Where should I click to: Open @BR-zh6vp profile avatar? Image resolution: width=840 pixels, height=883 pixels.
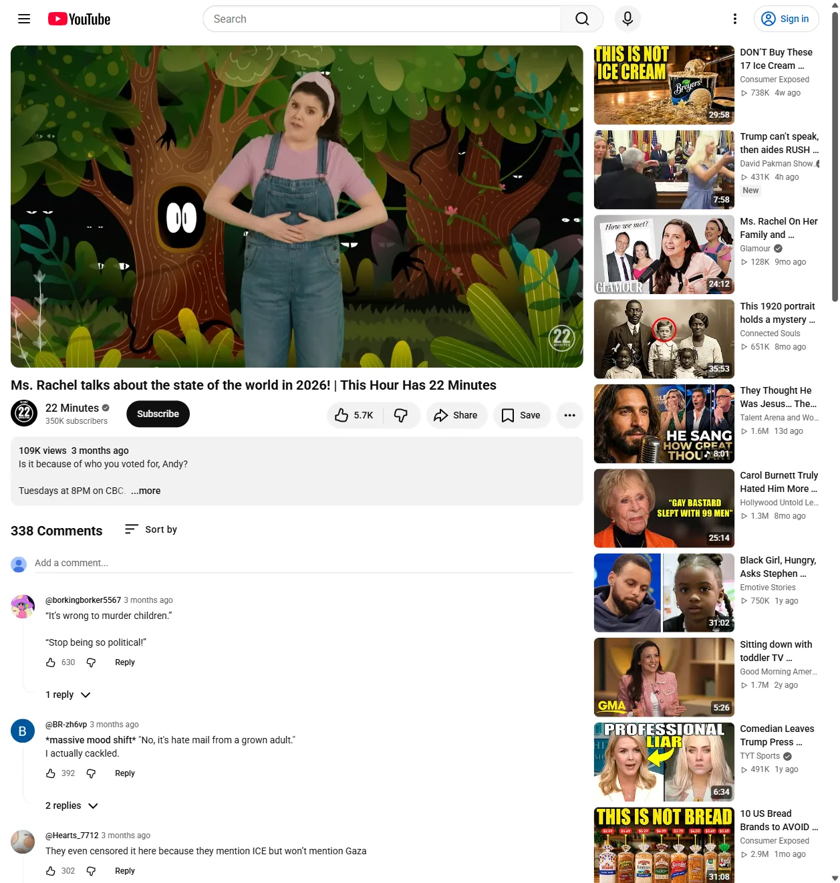23,731
